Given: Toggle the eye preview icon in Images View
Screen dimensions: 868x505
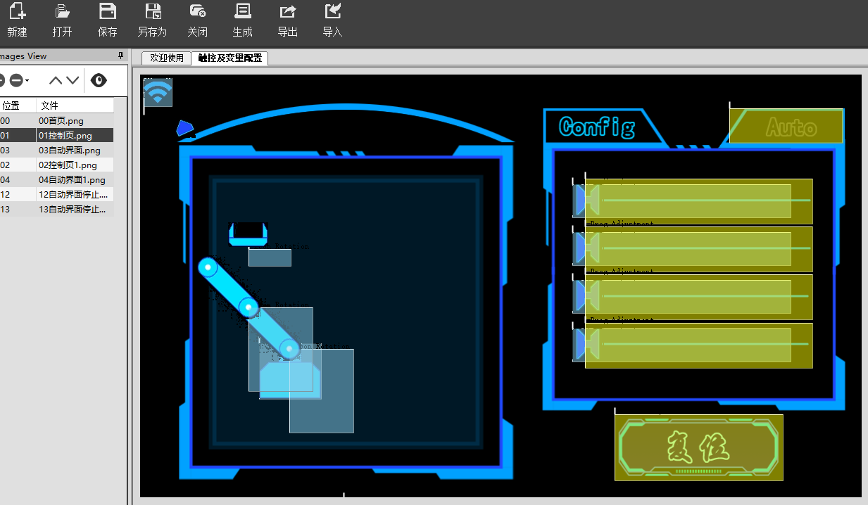Looking at the screenshot, I should point(99,80).
